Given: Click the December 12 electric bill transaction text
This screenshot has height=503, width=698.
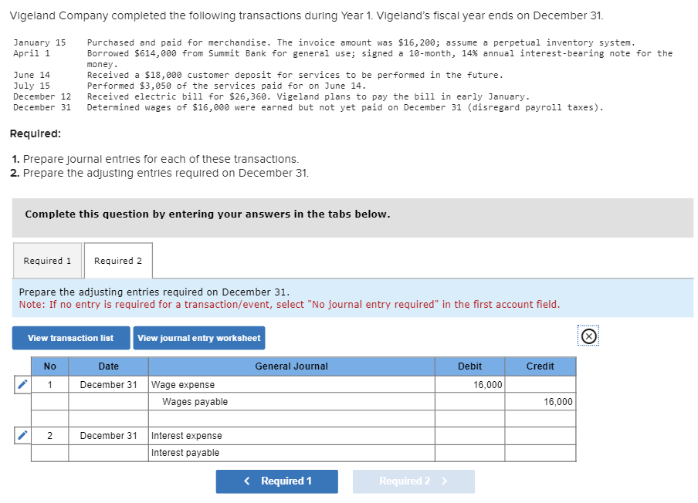Looking at the screenshot, I should pyautogui.click(x=308, y=96).
